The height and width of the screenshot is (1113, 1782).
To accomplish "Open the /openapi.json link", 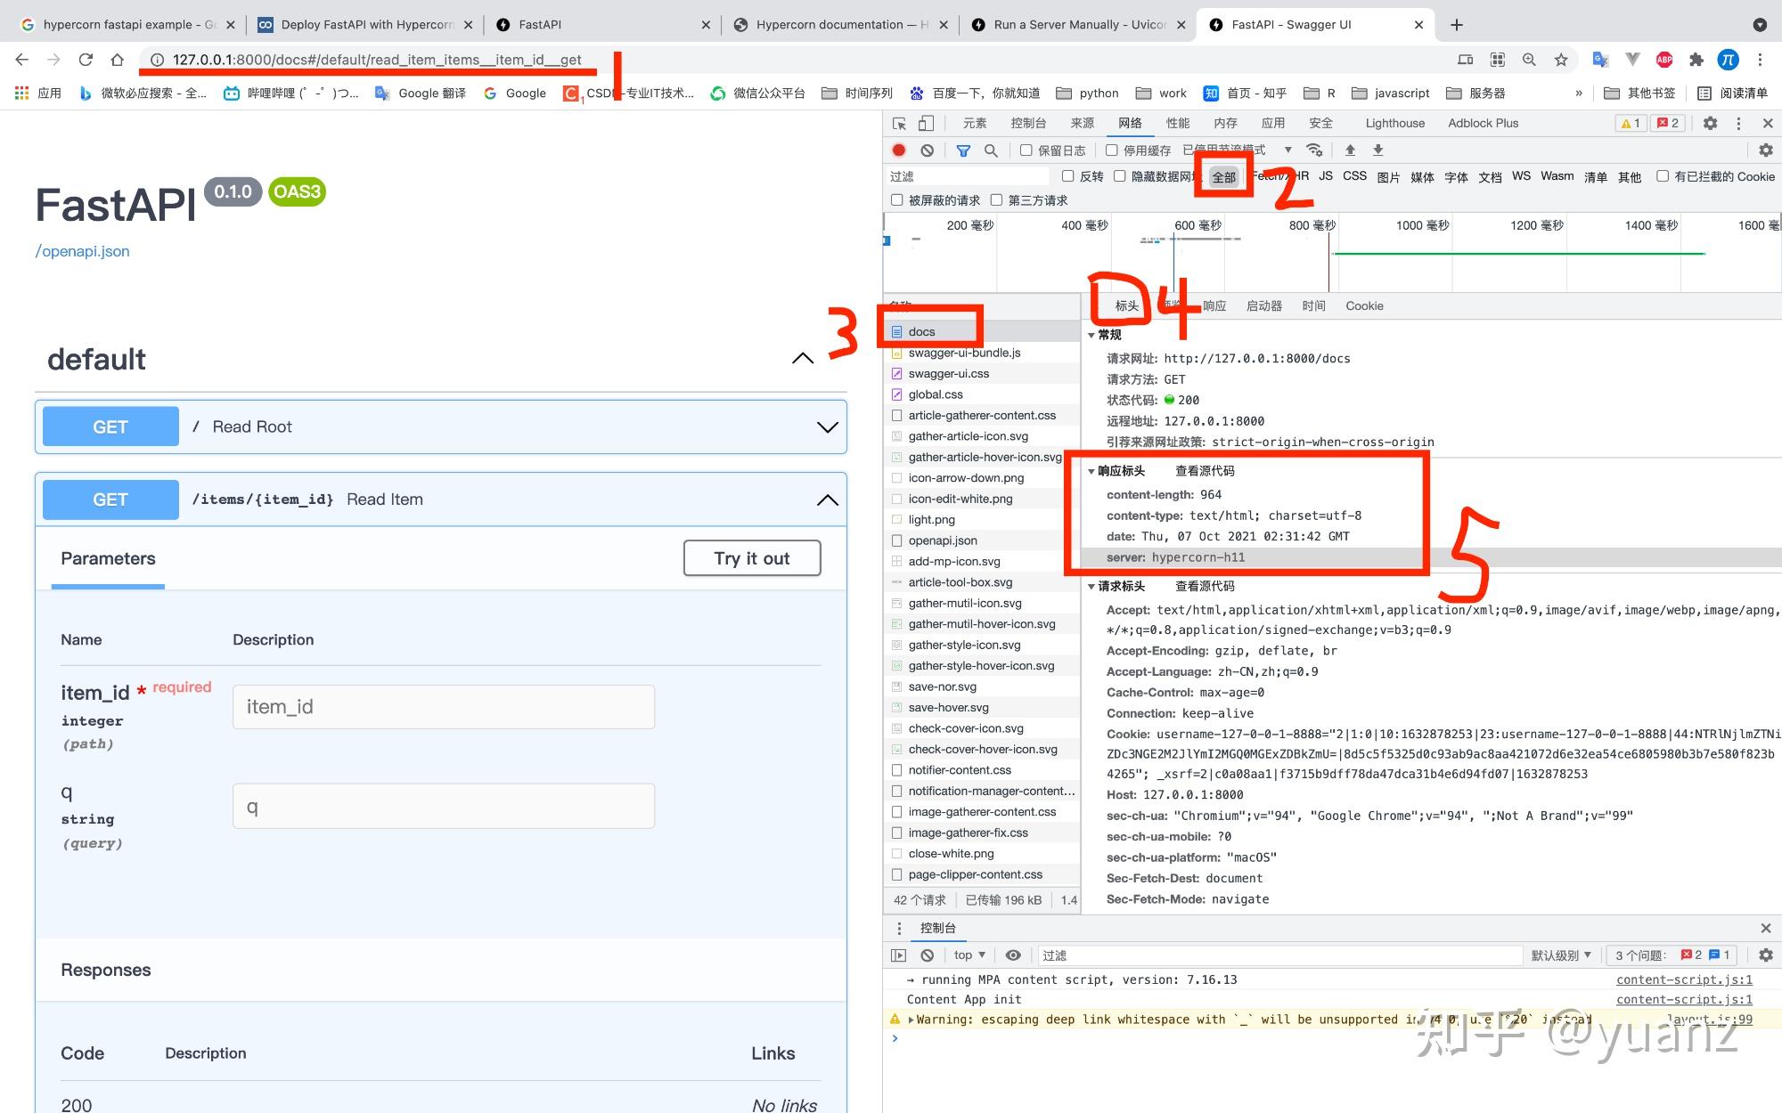I will pos(82,250).
